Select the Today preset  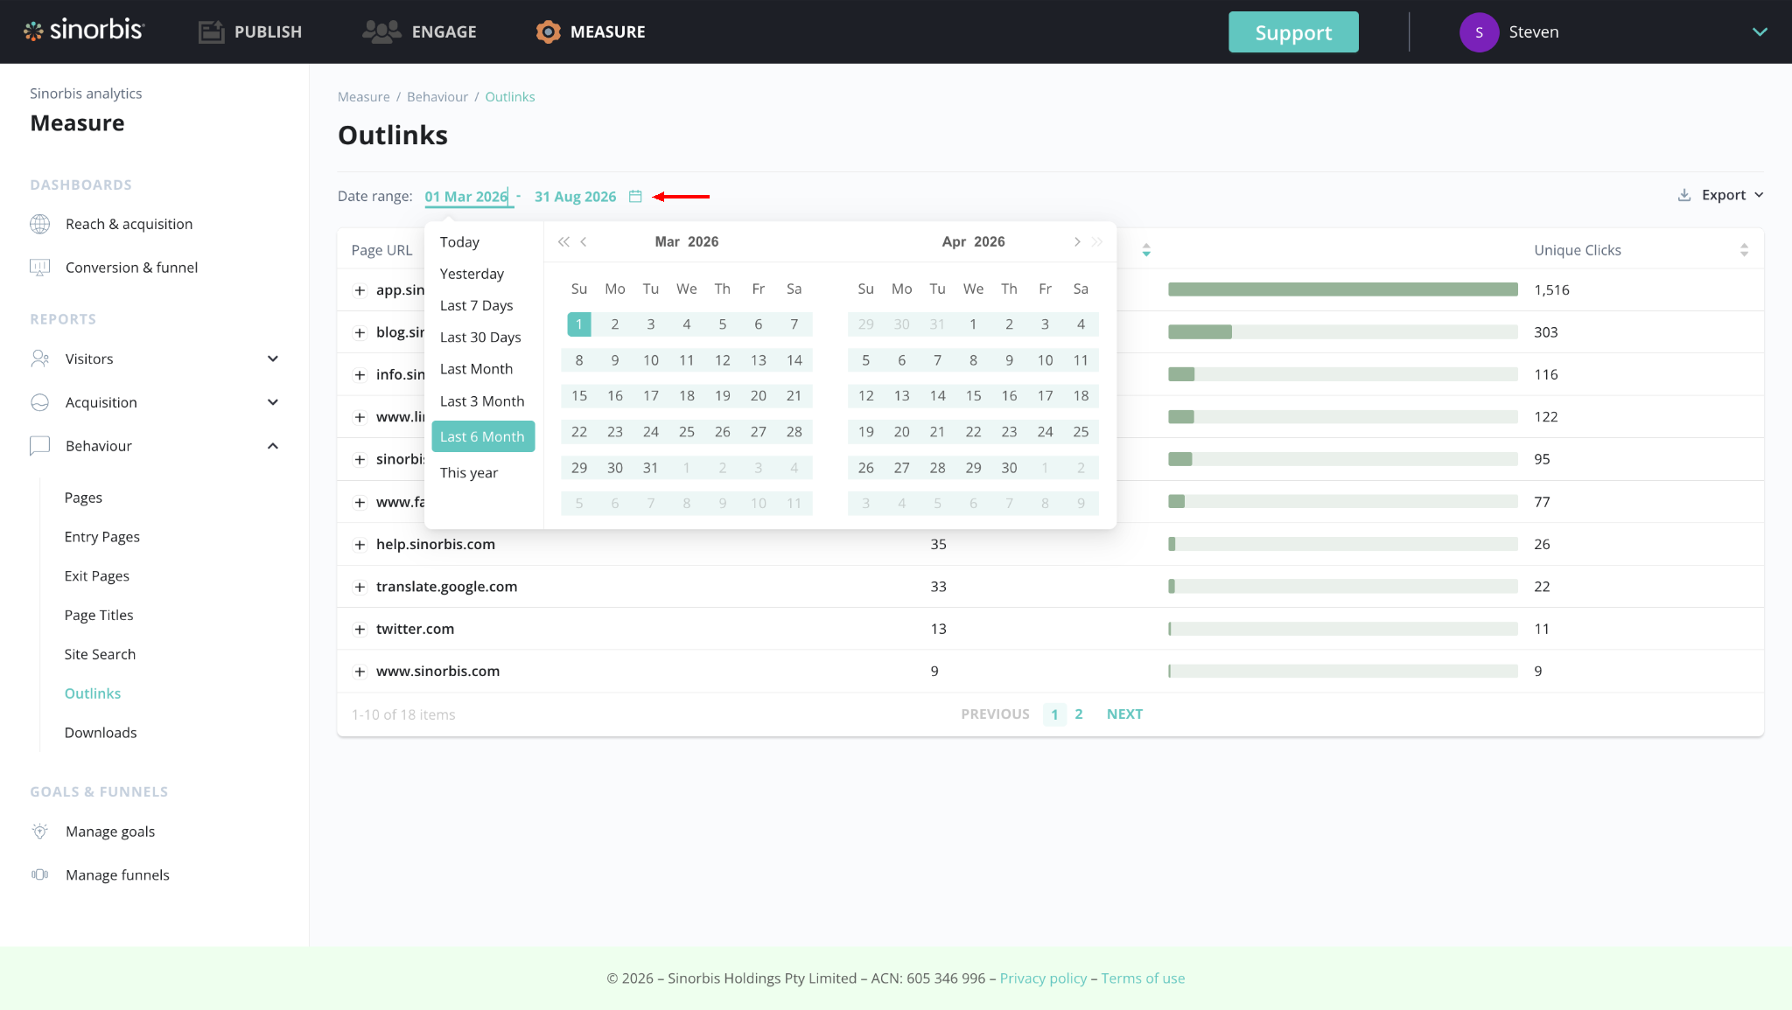tap(459, 242)
